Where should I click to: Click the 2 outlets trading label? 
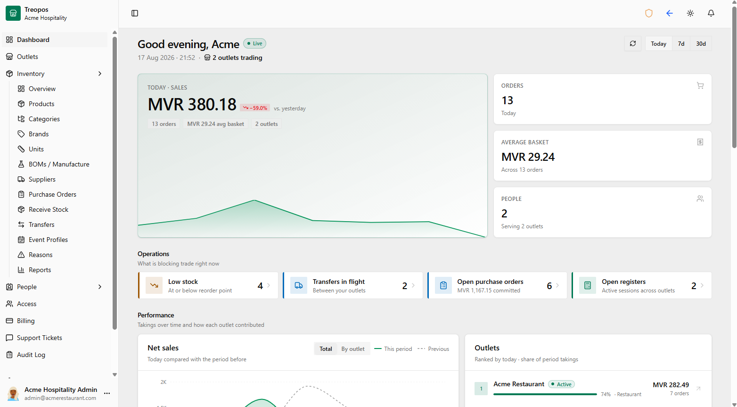233,58
